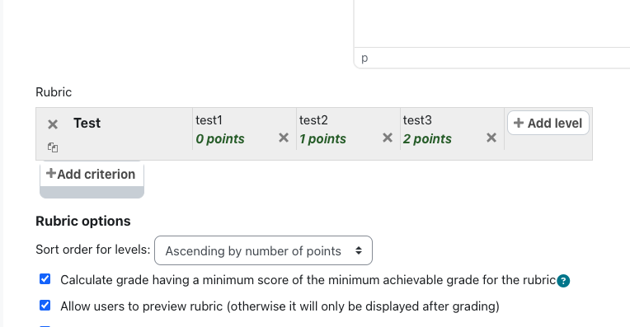The width and height of the screenshot is (630, 327).
Task: Click plus icon in Add criterion button
Action: coord(50,173)
